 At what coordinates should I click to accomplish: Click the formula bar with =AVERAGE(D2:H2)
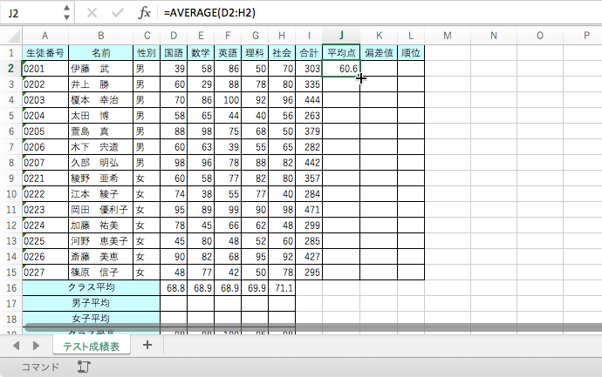point(380,13)
